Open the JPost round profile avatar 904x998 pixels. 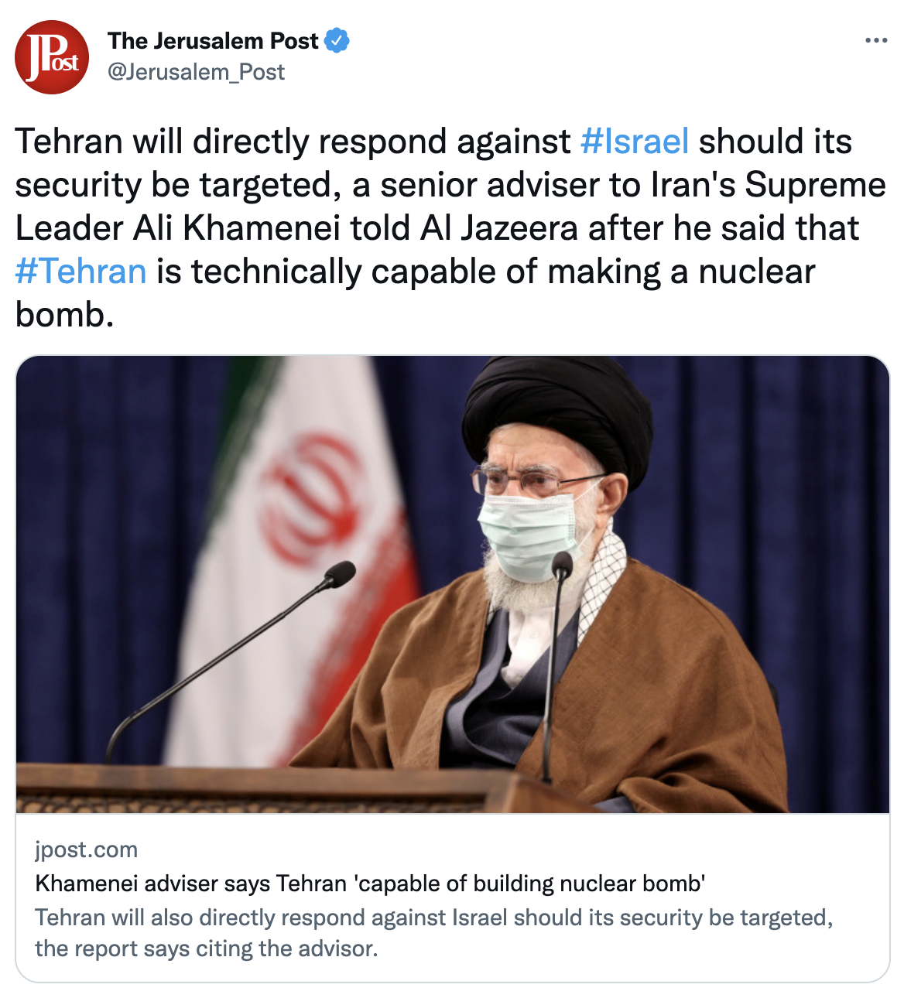pyautogui.click(x=52, y=57)
